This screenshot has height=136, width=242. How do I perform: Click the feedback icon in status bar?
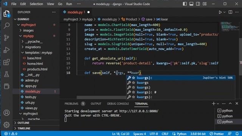pyautogui.click(x=230, y=134)
